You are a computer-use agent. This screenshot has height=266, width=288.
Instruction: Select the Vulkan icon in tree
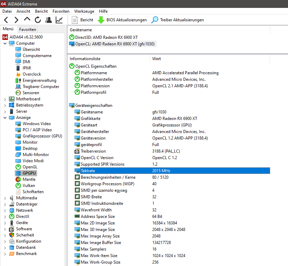click(x=18, y=186)
